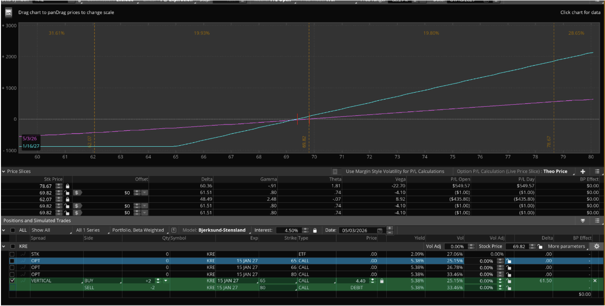Image resolution: width=605 pixels, height=306 pixels.
Task: Adjust the 78.67 stock price stepper
Action: click(x=59, y=186)
